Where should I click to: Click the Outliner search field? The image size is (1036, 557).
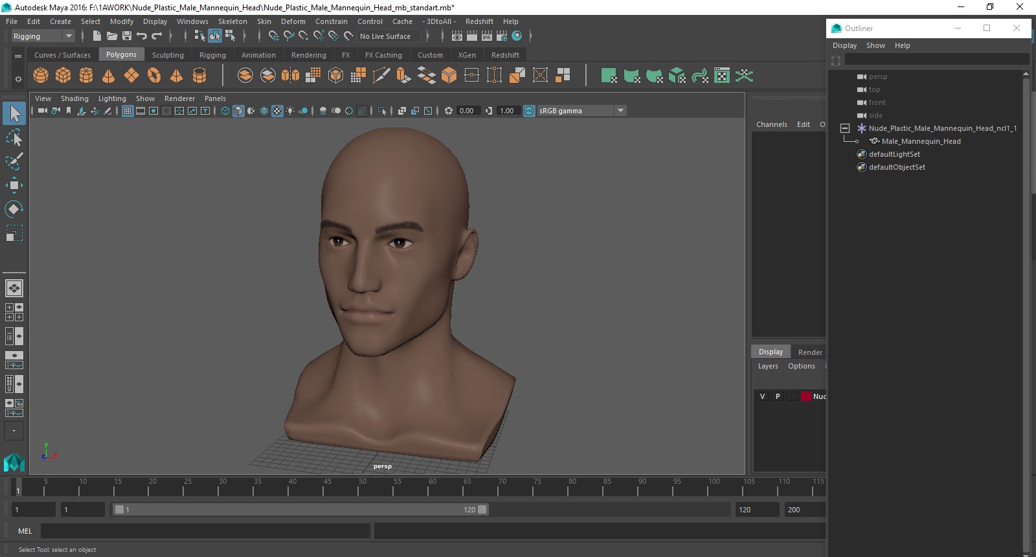click(937, 60)
